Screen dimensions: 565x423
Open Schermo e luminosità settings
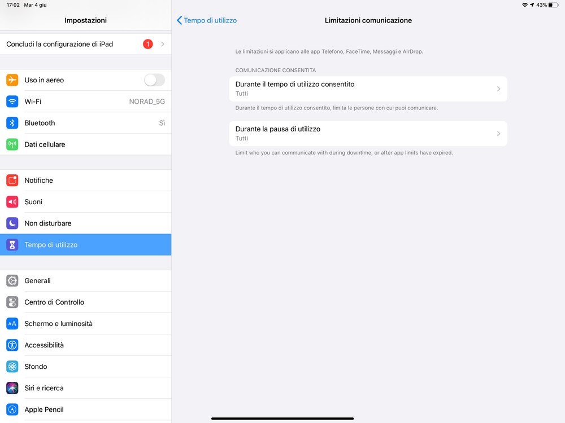[85, 324]
